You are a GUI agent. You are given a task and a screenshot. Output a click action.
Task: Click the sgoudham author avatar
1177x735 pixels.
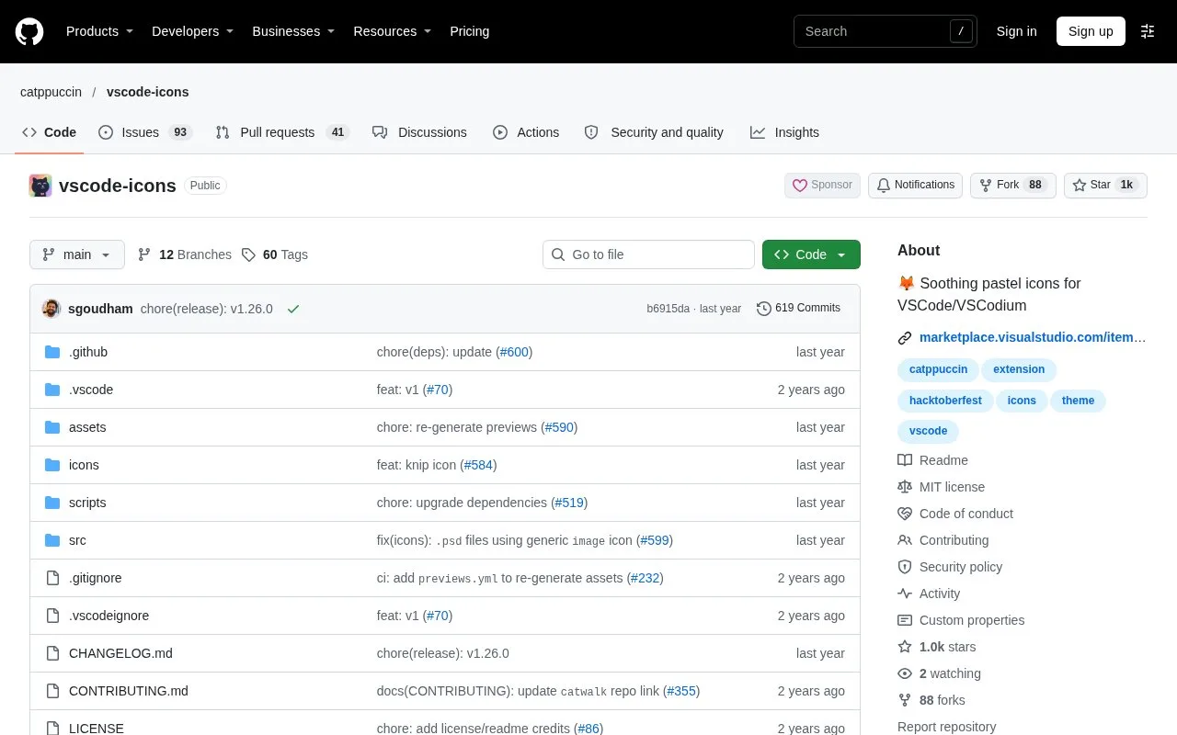coord(51,309)
